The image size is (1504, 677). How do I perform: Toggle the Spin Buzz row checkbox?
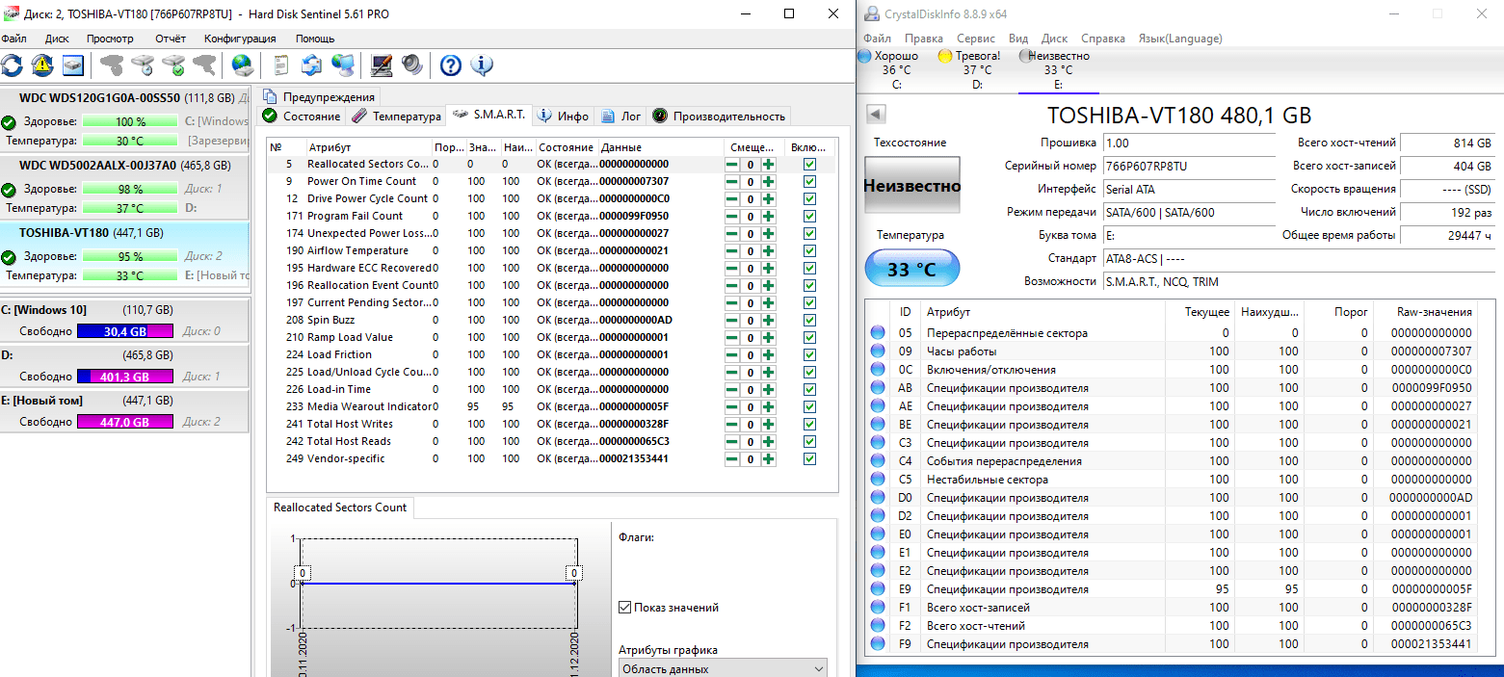point(810,320)
